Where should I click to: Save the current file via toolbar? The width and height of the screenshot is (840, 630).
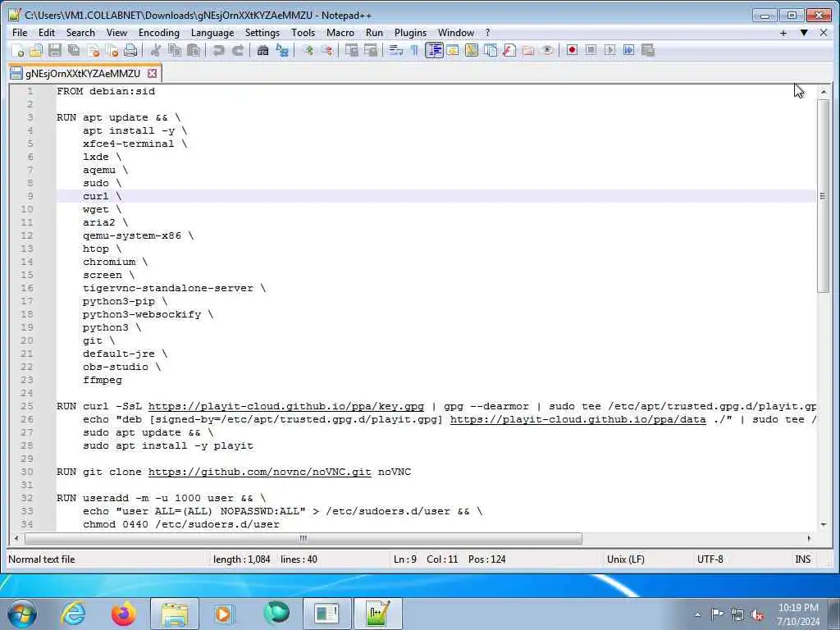pyautogui.click(x=55, y=50)
